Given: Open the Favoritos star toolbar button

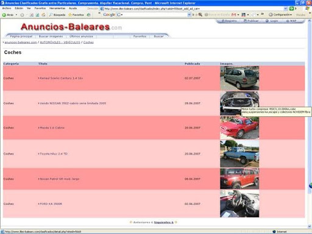Looking at the screenshot, I should click(x=76, y=15).
